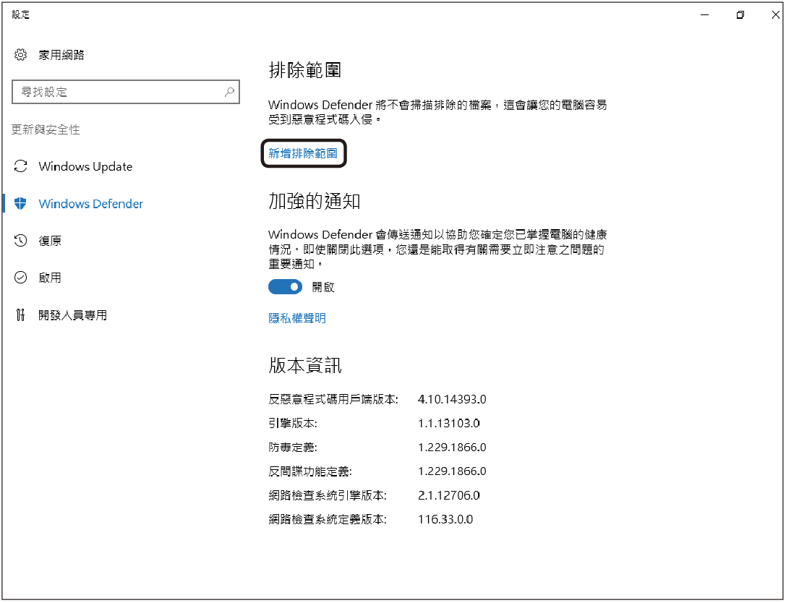Restore down the 設定 window
786x603 pixels.
(740, 15)
